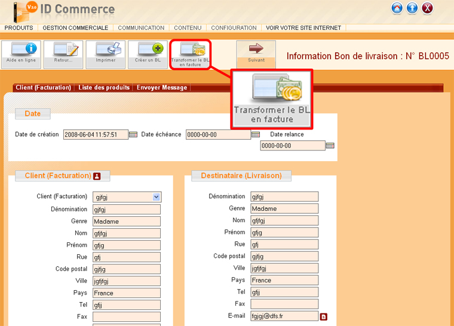Click Destinataire Rue field

coord(284,244)
